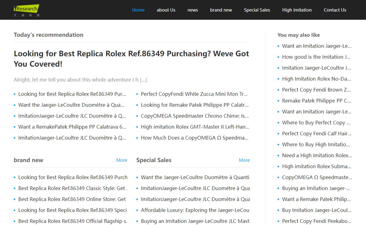This screenshot has height=225, width=366.
Task: Open sidebar link 'Remake Patek Philippe PP C...'
Action: 317,101
